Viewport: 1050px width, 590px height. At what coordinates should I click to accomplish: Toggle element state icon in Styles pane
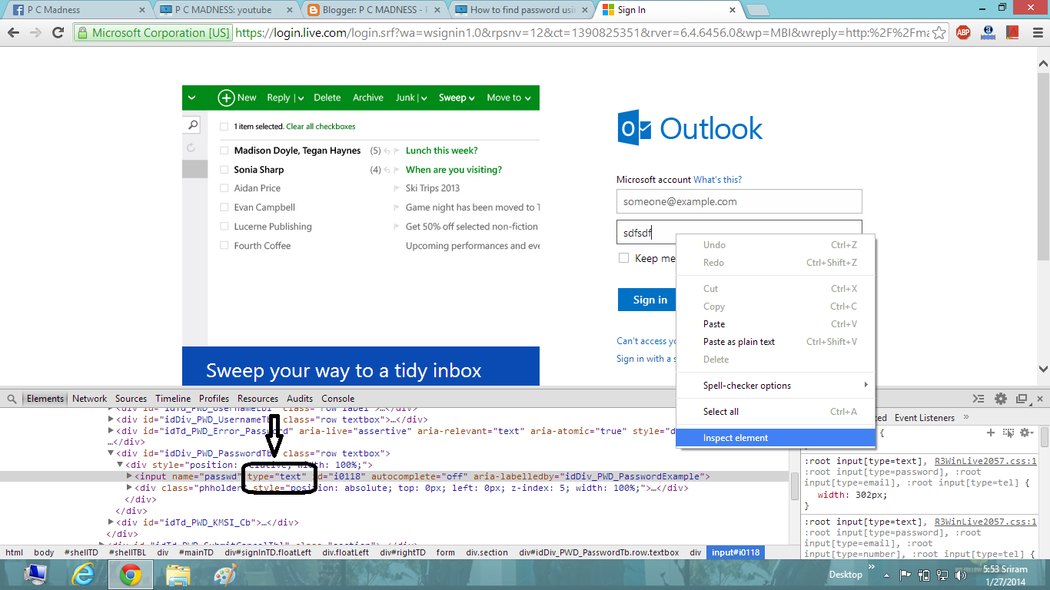(1008, 433)
